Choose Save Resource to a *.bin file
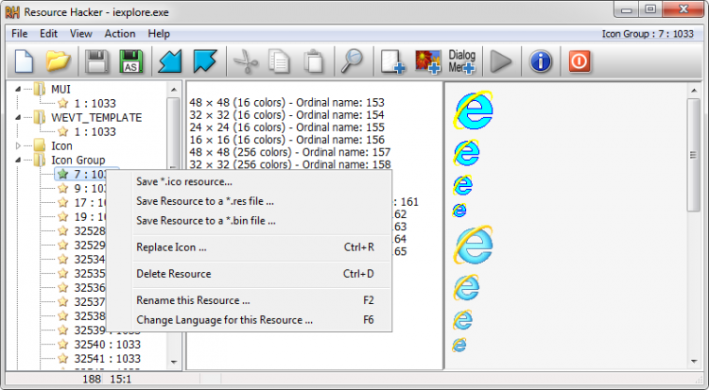This screenshot has width=709, height=390. 262,221
